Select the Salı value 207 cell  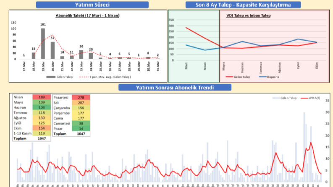81,103
